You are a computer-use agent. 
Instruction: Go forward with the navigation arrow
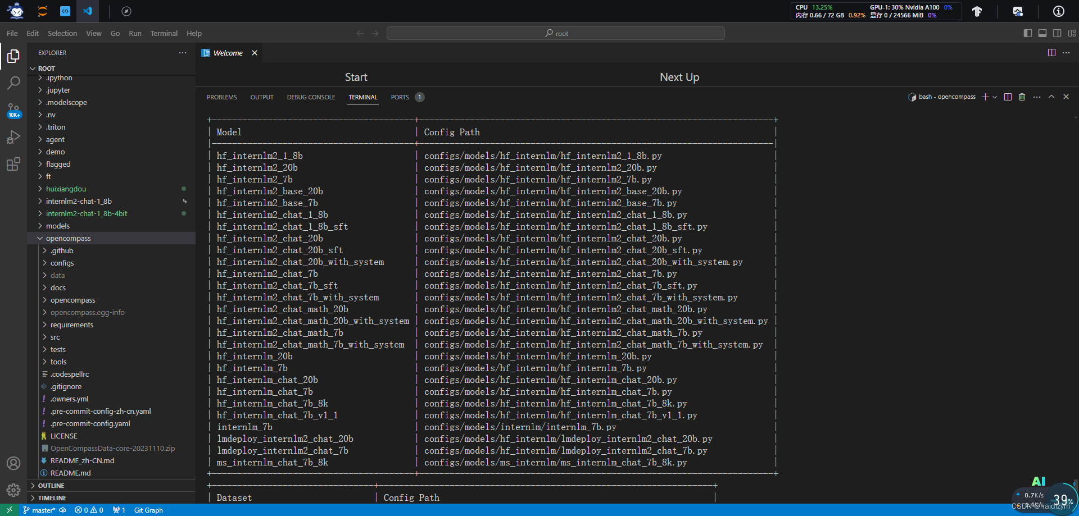tap(375, 33)
